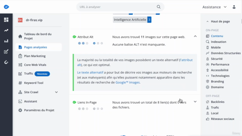Expand the Liens In-Page section
Image resolution: width=242 pixels, height=136 pixels.
pos(195,102)
